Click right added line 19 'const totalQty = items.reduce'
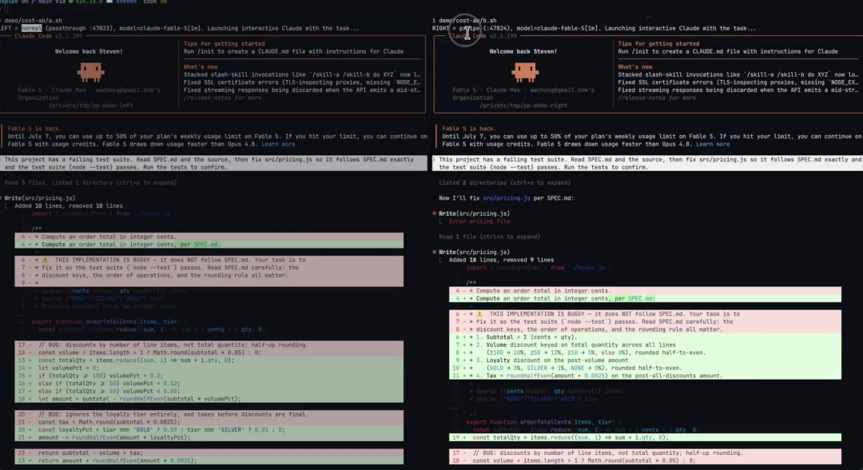Viewport: 863px width, 470px height. click(645, 437)
